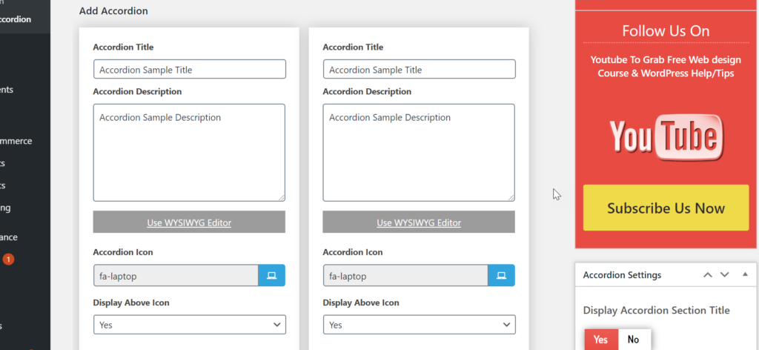Click laptop icon picker in first accordion
759x350 pixels.
tap(271, 276)
